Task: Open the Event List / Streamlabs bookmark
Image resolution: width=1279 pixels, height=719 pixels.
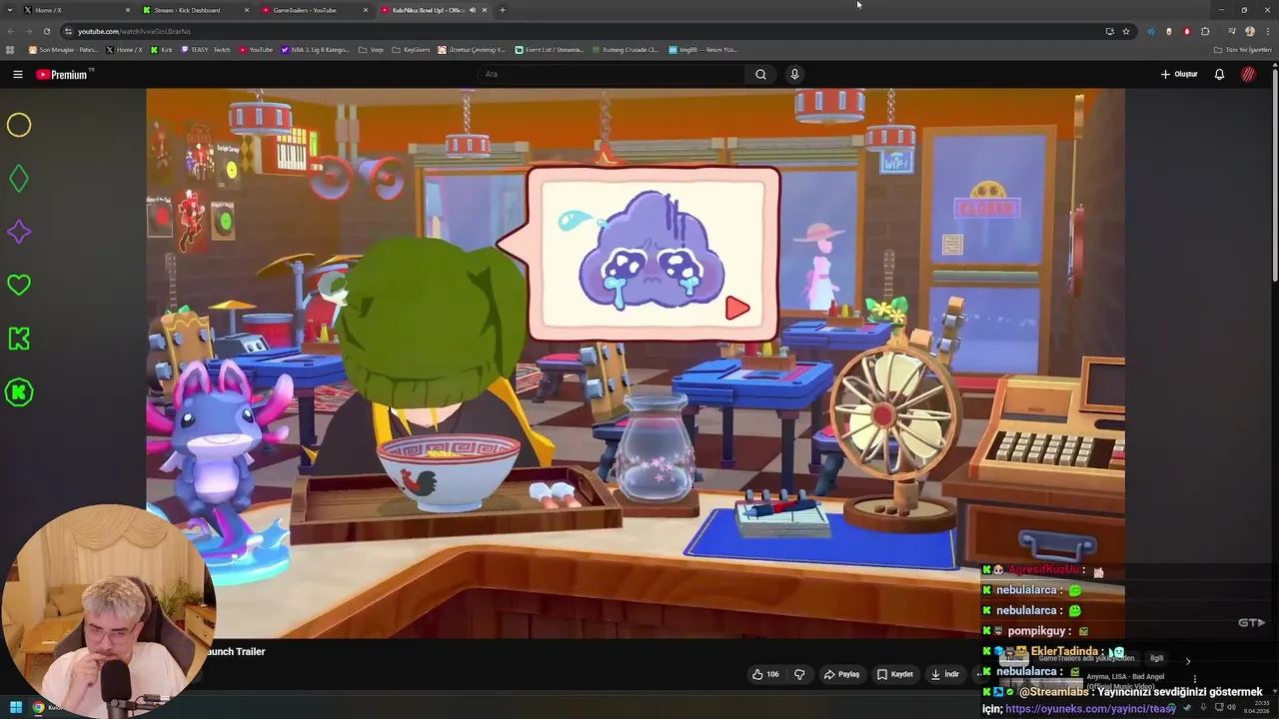Action: pos(550,49)
